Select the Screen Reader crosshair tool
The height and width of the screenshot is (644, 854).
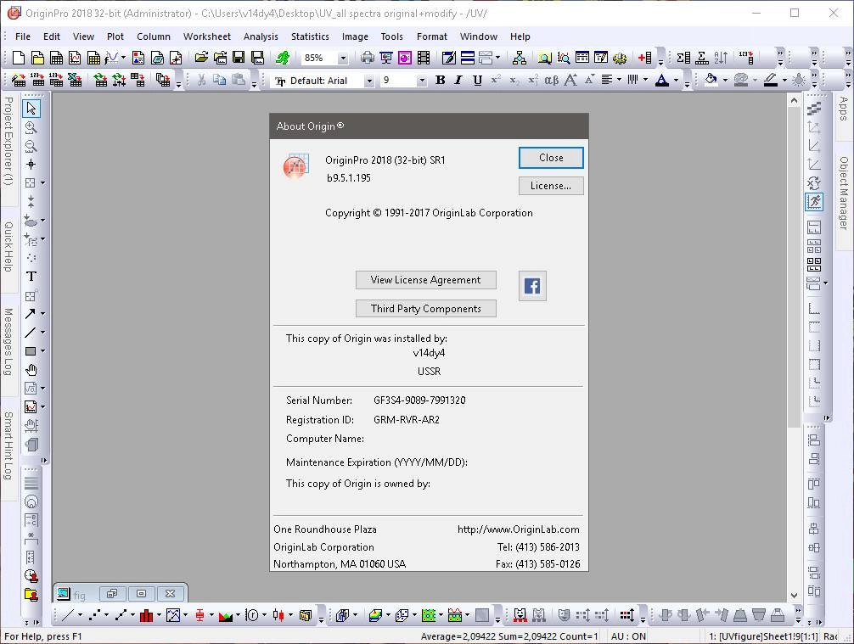[x=31, y=164]
